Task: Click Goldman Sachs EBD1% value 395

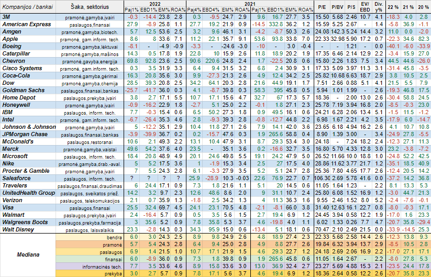Action: click(275, 91)
